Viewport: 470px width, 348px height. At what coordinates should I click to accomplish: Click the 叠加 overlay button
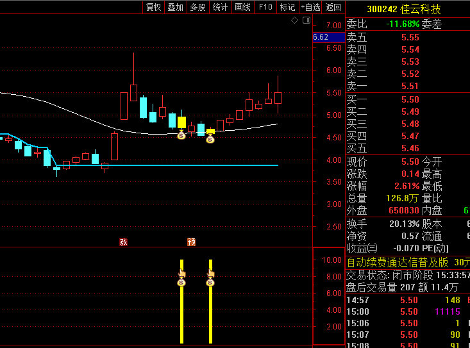tap(176, 7)
